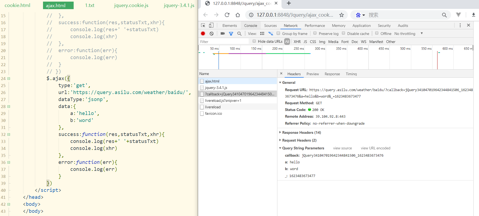Enable Preserve log checkbox

click(x=315, y=33)
